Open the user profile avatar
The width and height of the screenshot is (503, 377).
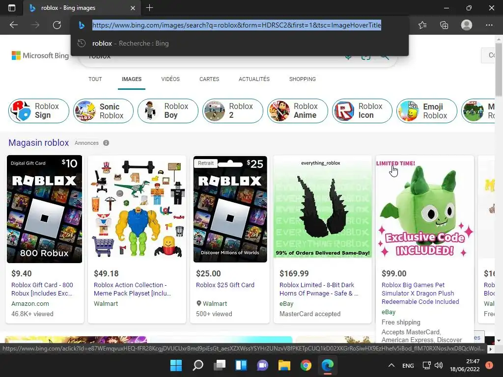pyautogui.click(x=467, y=25)
